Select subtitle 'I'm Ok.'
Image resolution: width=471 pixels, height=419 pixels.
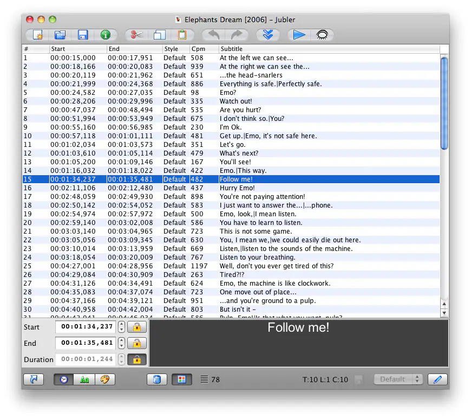click(231, 127)
